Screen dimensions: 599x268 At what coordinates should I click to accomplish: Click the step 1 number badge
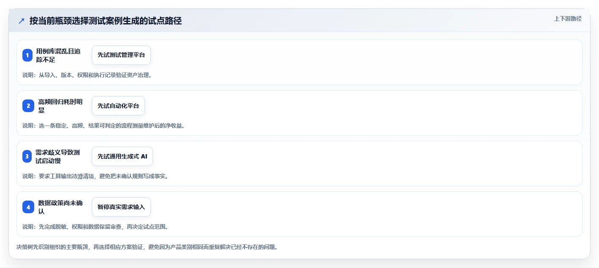pos(27,55)
